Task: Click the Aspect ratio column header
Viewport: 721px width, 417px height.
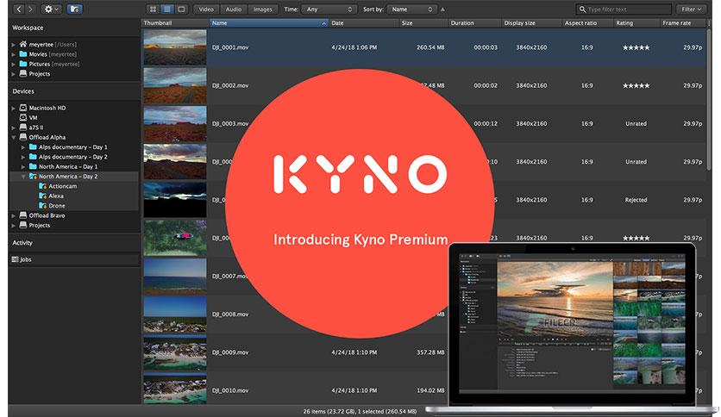Action: pos(587,23)
